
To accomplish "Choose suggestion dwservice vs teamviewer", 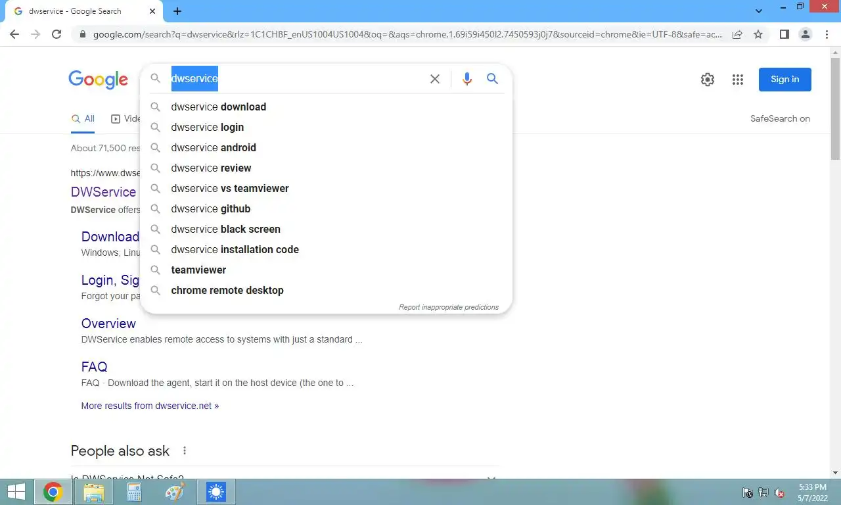I will pos(326,189).
